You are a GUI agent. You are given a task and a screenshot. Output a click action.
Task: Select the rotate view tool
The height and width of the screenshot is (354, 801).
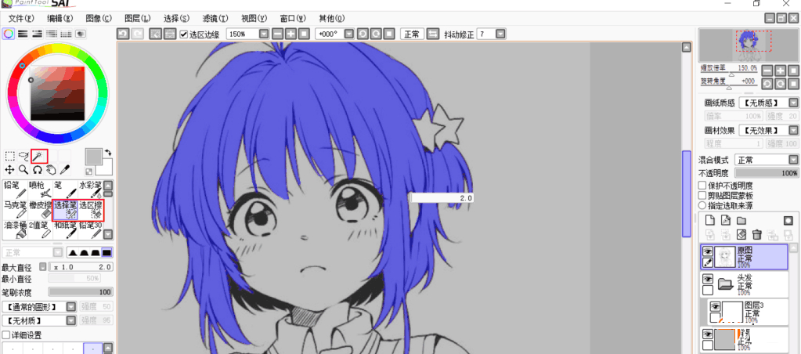(x=38, y=169)
